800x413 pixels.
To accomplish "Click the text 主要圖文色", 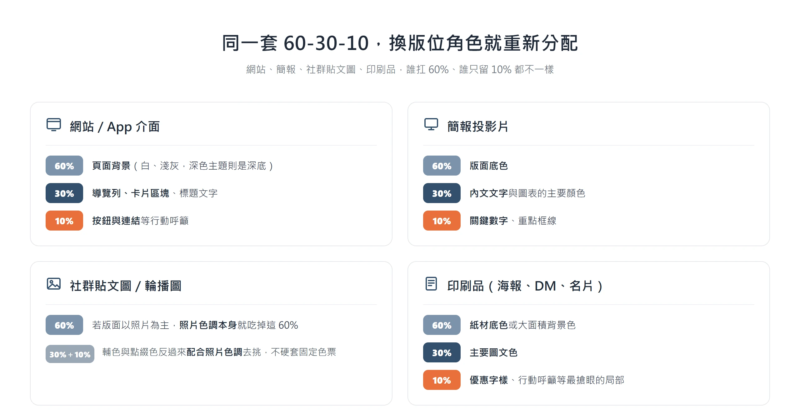I will [x=493, y=352].
